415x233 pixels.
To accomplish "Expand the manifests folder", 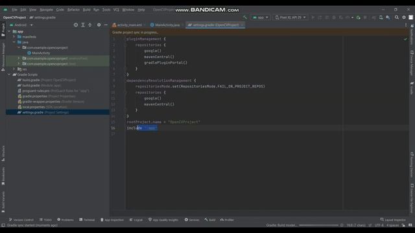I will pos(14,37).
